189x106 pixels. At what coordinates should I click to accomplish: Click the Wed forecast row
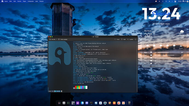tap(164, 58)
